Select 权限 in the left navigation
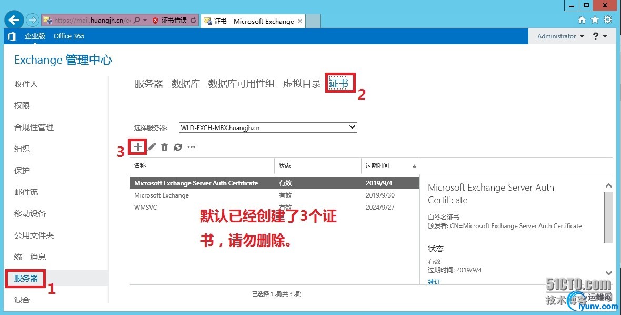Image resolution: width=621 pixels, height=315 pixels. click(x=22, y=105)
